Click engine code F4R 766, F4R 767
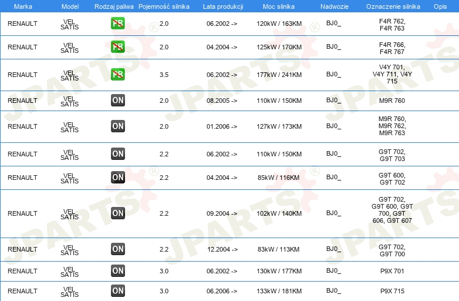The width and height of the screenshot is (459, 301). coord(392,48)
